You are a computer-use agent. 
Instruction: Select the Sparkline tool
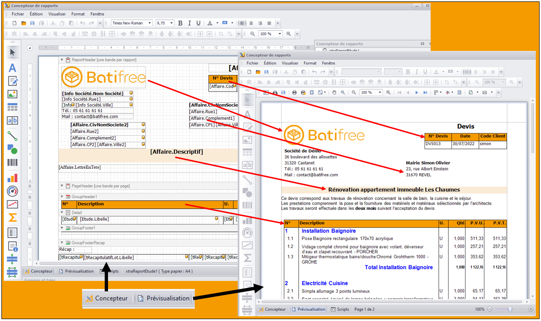point(12,204)
